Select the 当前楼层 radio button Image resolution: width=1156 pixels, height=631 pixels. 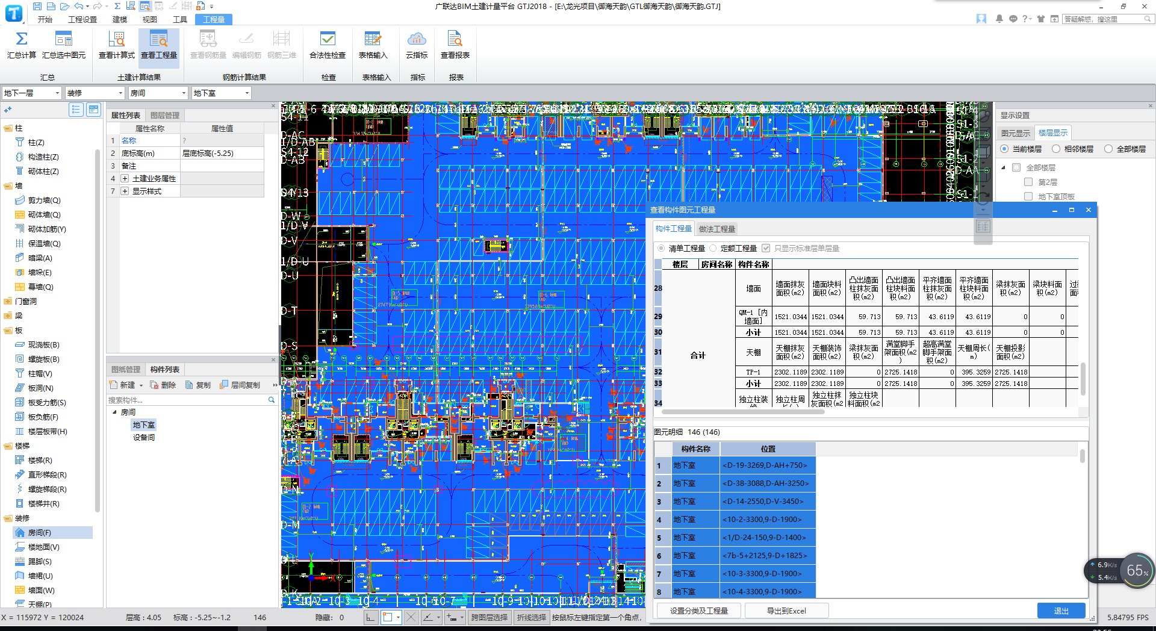pyautogui.click(x=1004, y=149)
